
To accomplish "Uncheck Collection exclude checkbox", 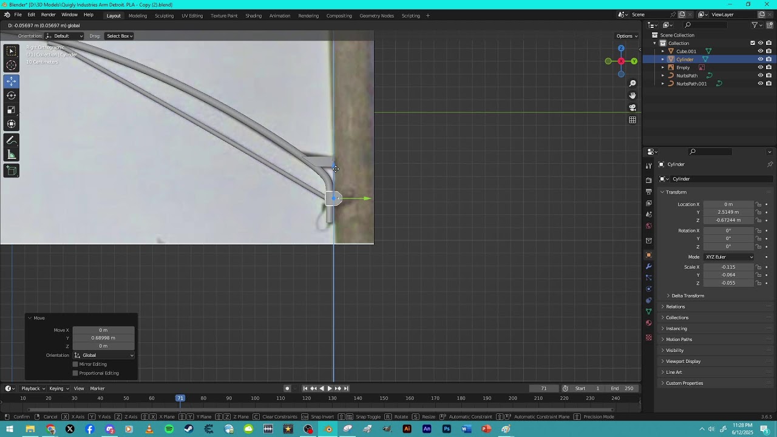I will [x=753, y=43].
